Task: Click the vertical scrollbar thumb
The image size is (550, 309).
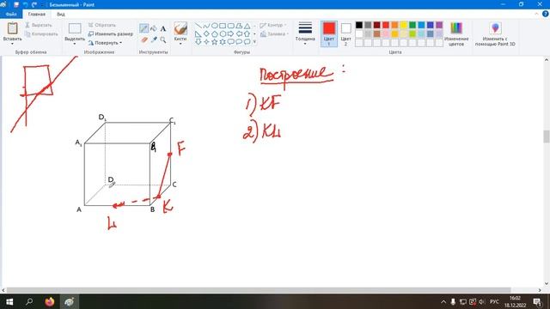Action: pos(547,136)
